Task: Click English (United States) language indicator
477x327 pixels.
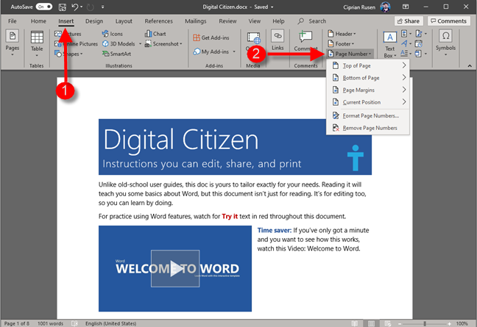Action: tap(110, 323)
